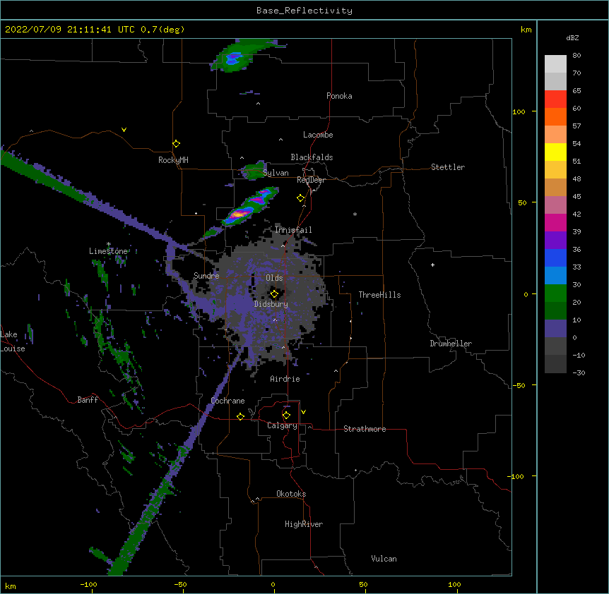Click the Olds town label
Viewport: 609px width, 594px height.
(274, 278)
